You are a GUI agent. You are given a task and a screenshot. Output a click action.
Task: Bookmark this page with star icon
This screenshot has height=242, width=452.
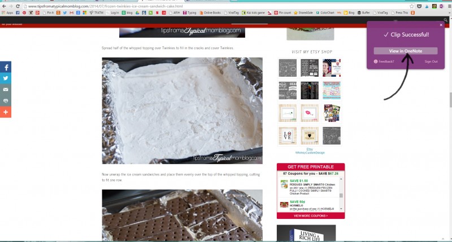click(x=412, y=6)
